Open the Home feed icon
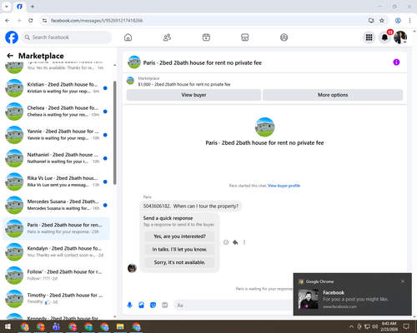 pos(128,37)
